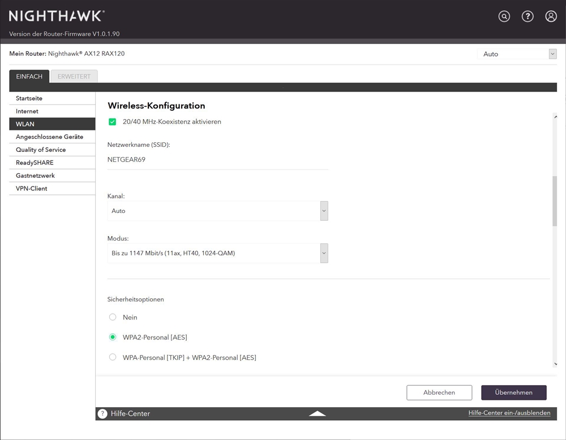The height and width of the screenshot is (440, 566).
Task: Click the Hilfe-Center question mark icon
Action: coord(102,413)
